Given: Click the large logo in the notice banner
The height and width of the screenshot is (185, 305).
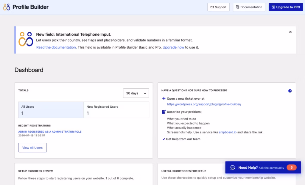Looking at the screenshot, I should point(26,39).
